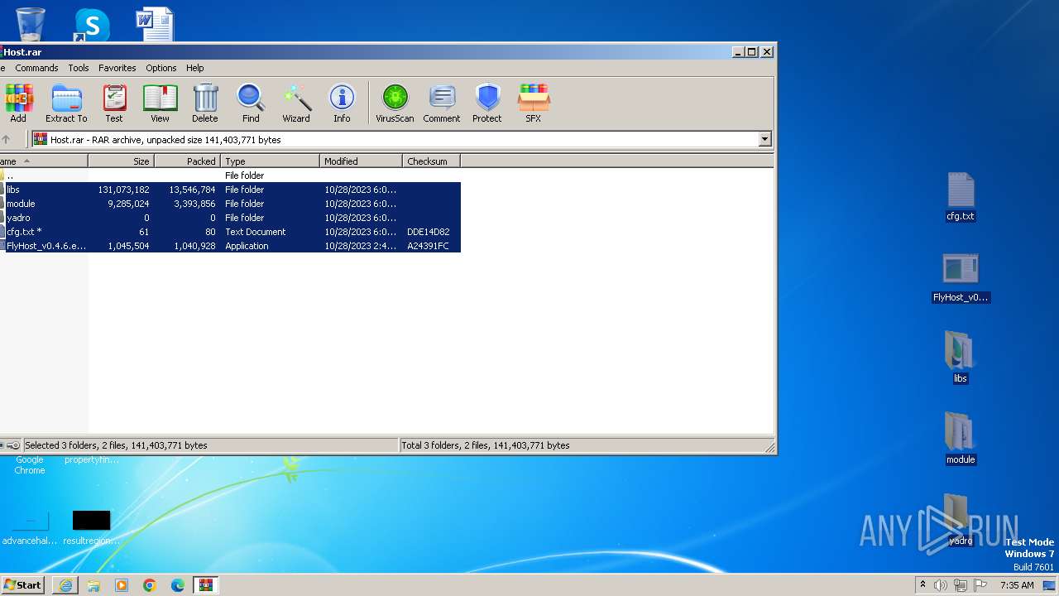
Task: Select the module folder row in archive
Action: (x=230, y=204)
